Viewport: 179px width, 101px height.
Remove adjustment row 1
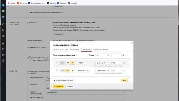point(124,63)
